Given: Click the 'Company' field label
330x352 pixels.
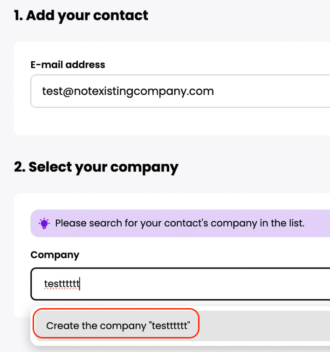Looking at the screenshot, I should [55, 255].
